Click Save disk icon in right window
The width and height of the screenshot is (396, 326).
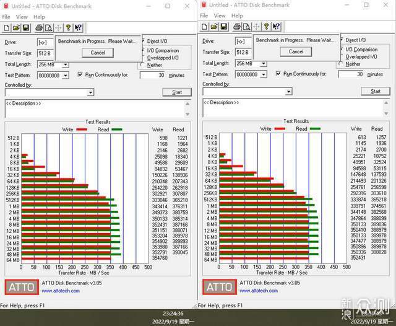pyautogui.click(x=224, y=27)
